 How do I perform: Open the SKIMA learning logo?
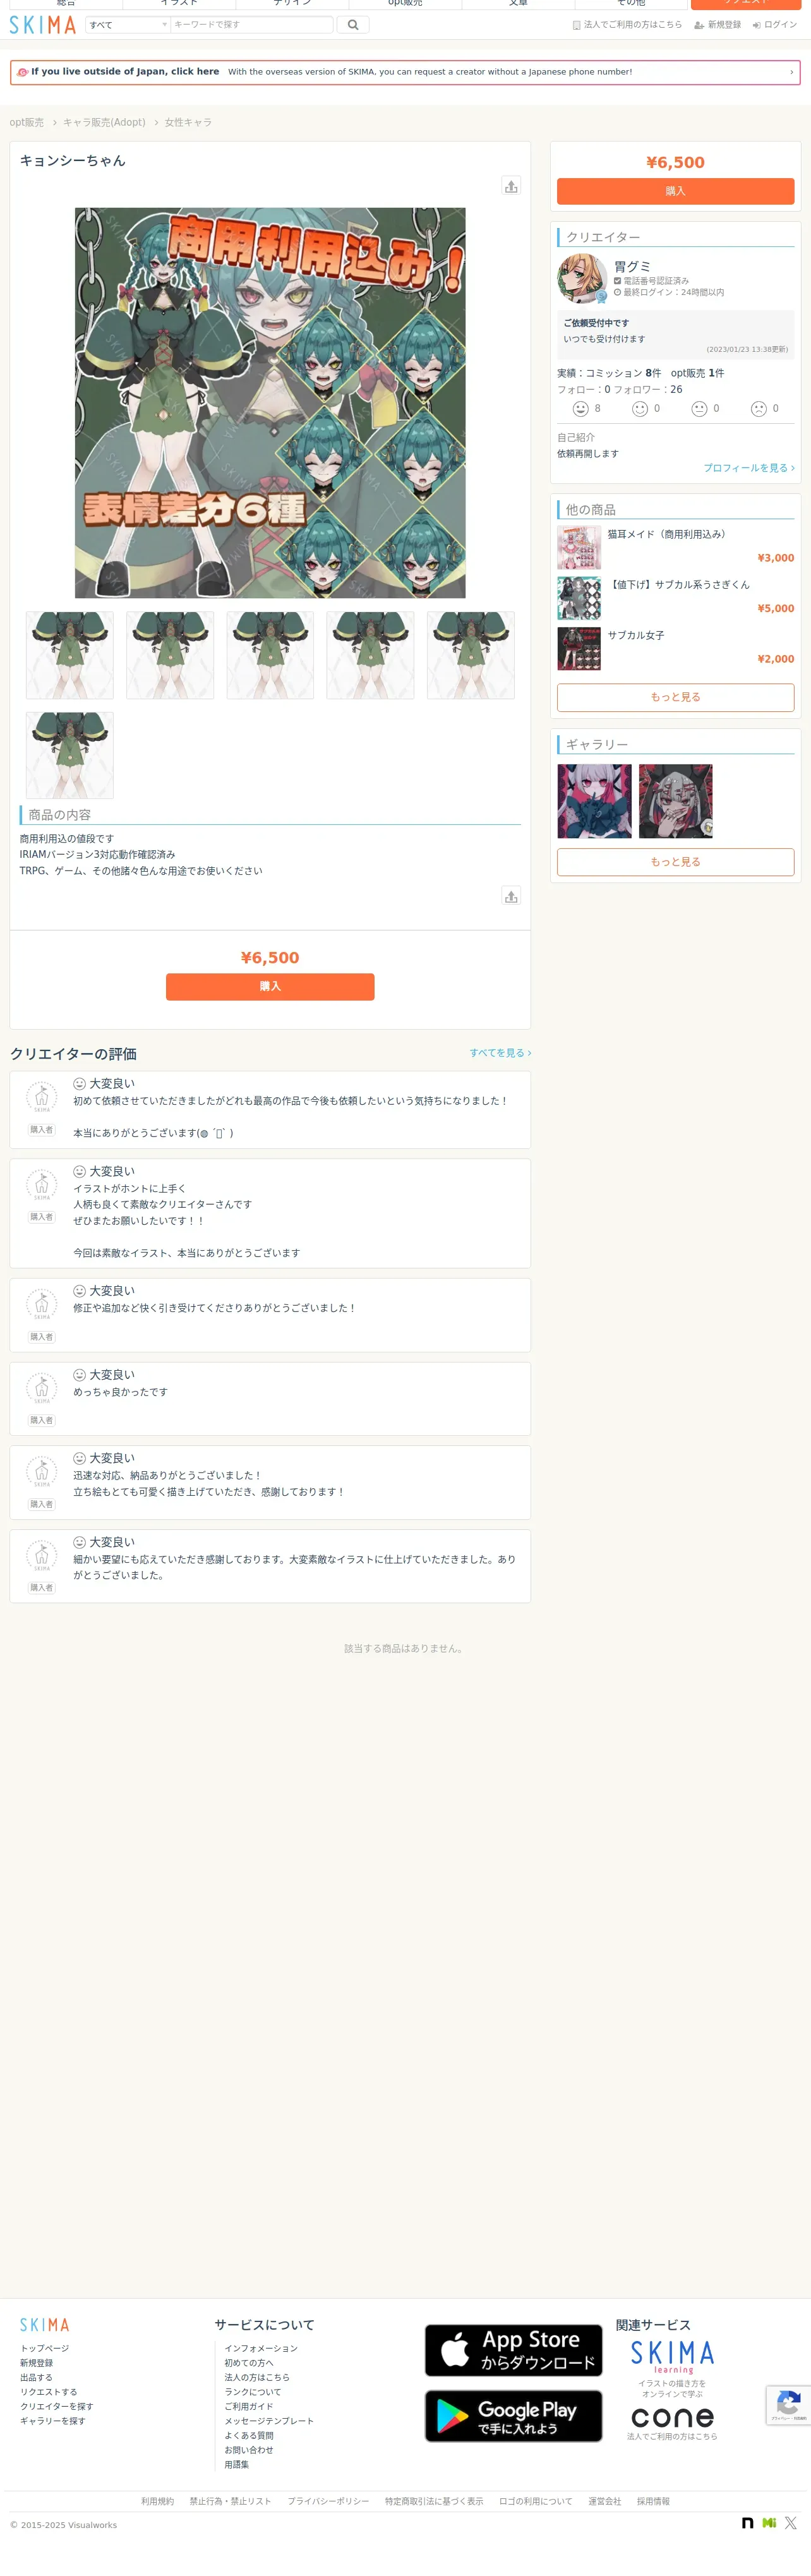point(672,2356)
